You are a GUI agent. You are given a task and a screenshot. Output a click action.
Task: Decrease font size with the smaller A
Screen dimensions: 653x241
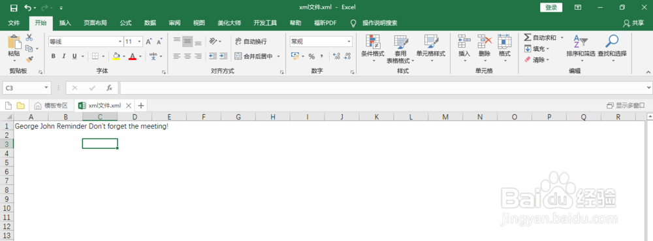tap(159, 42)
